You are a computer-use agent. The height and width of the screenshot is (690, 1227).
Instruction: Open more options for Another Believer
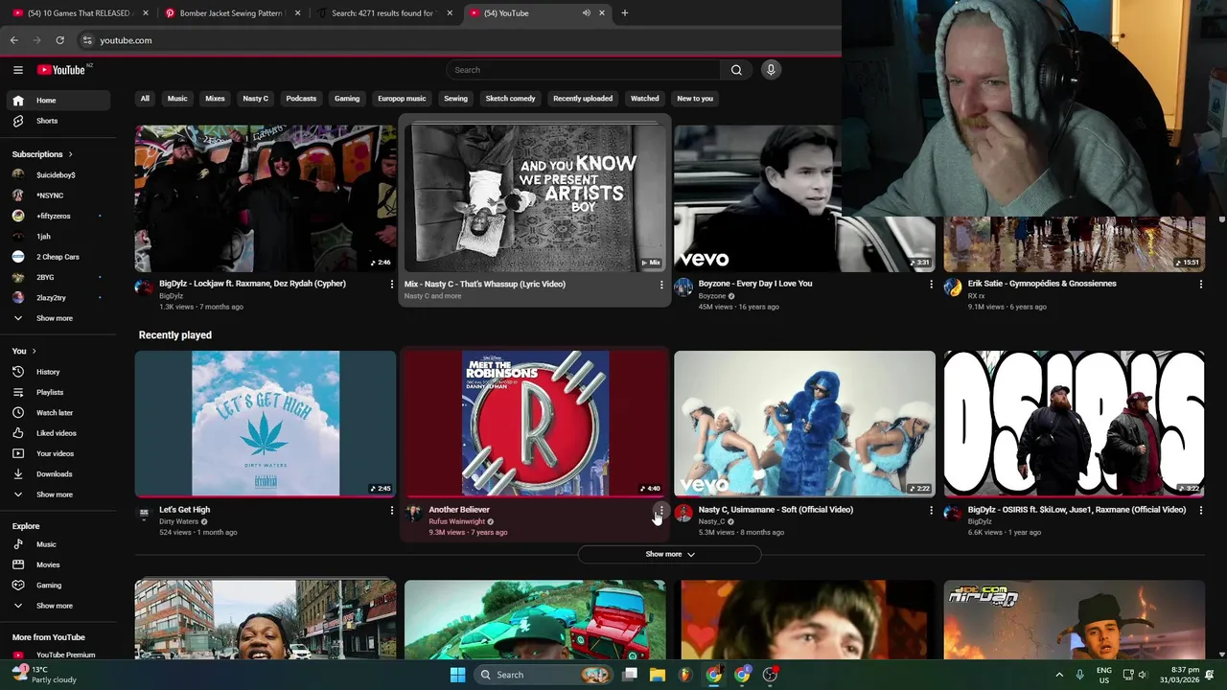point(660,511)
